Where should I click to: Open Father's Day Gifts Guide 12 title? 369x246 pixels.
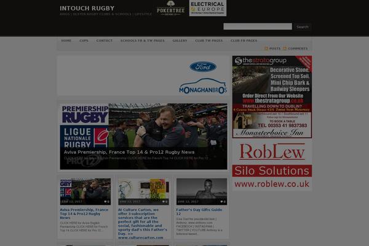(199, 212)
